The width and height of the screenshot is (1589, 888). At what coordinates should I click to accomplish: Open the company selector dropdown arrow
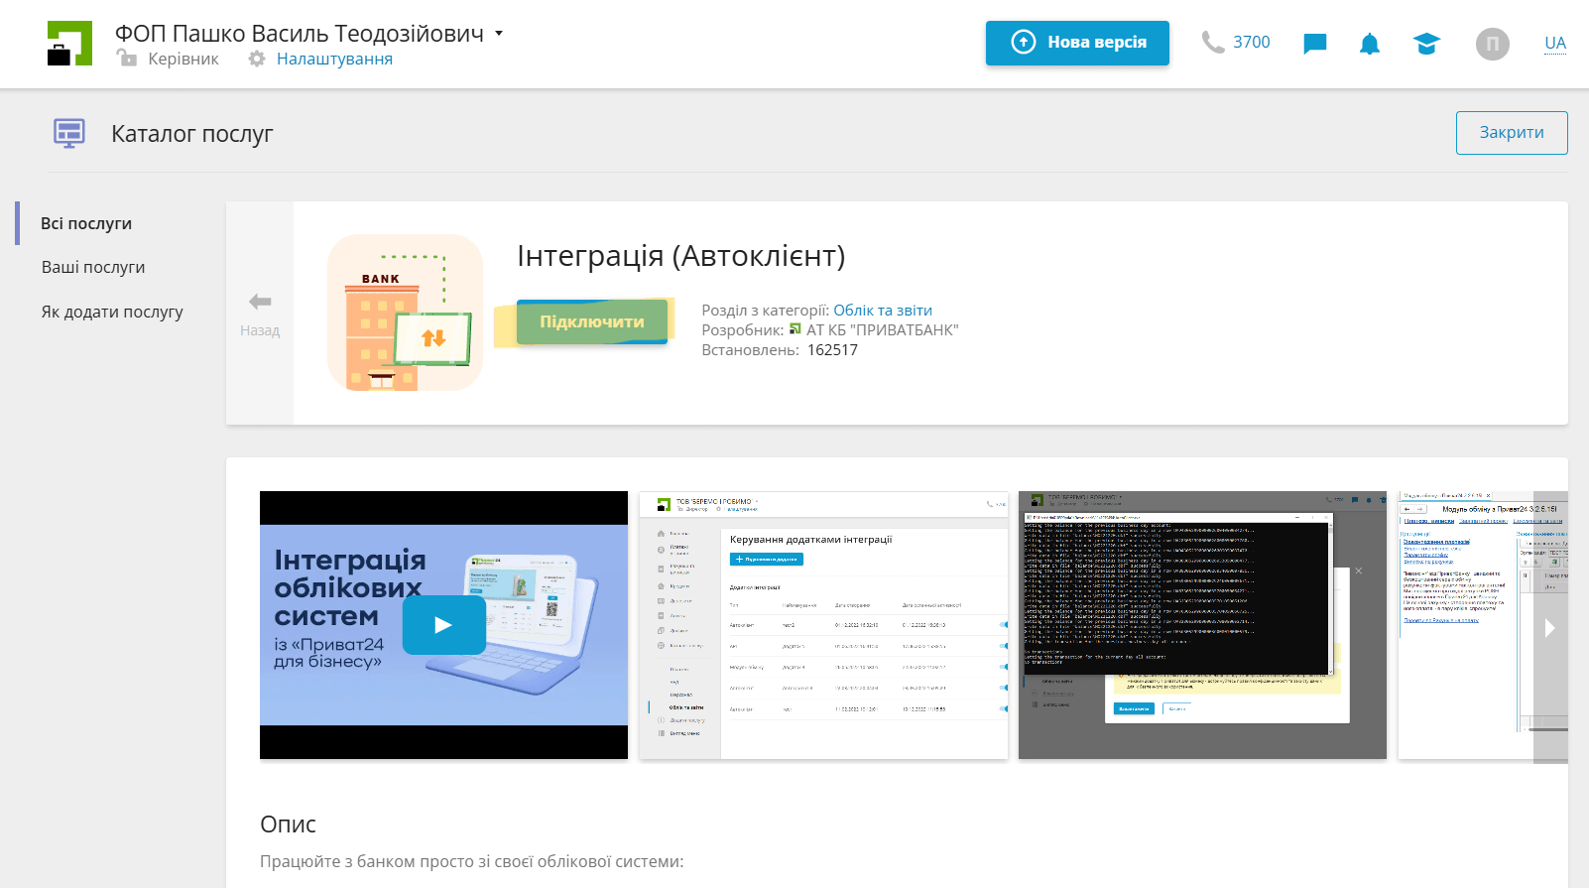(x=499, y=33)
